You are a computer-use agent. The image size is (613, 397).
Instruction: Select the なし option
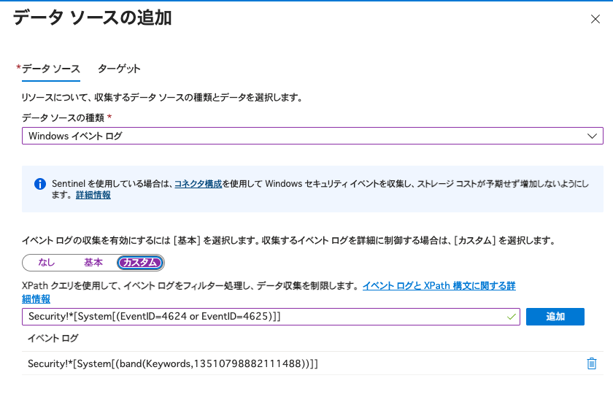pos(47,263)
